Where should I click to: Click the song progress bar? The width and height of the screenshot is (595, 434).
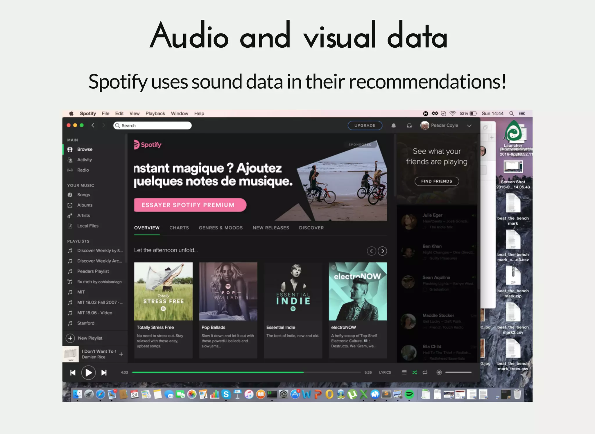click(247, 372)
